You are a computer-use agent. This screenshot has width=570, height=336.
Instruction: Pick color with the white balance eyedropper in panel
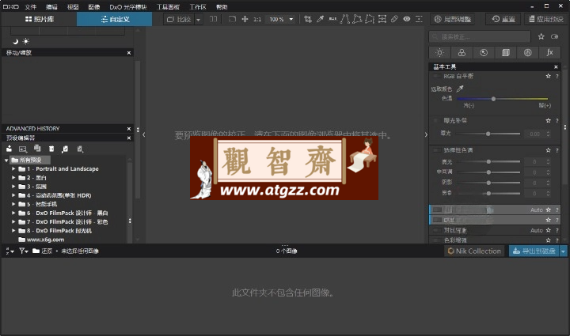click(460, 89)
